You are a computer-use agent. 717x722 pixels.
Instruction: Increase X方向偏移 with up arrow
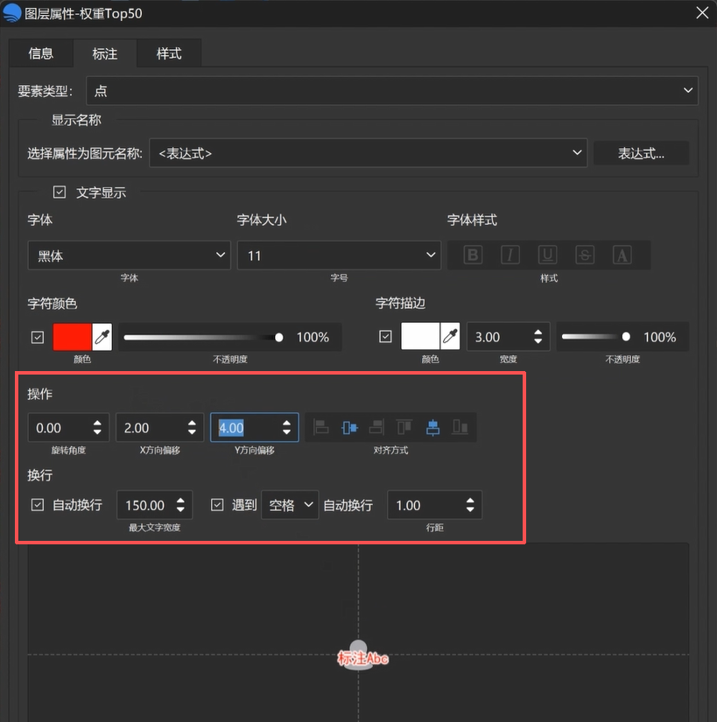pos(192,423)
